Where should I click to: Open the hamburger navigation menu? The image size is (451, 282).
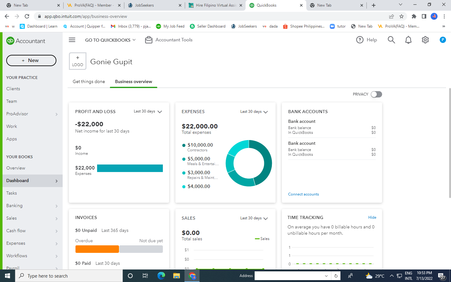(x=72, y=40)
